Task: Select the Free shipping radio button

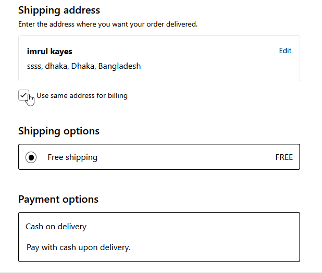Action: coord(31,157)
